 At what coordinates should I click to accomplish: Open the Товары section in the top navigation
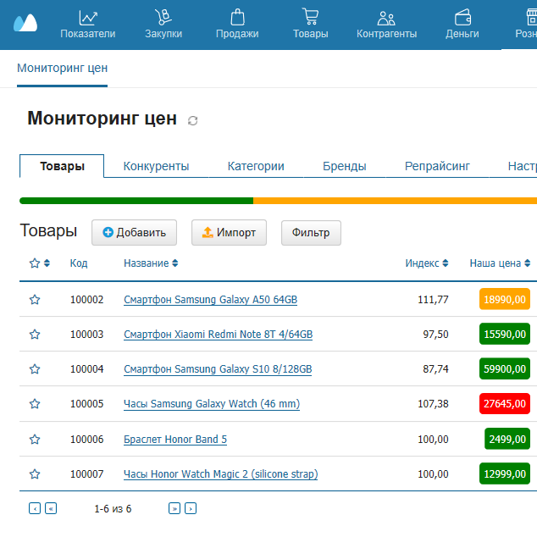coord(311,24)
